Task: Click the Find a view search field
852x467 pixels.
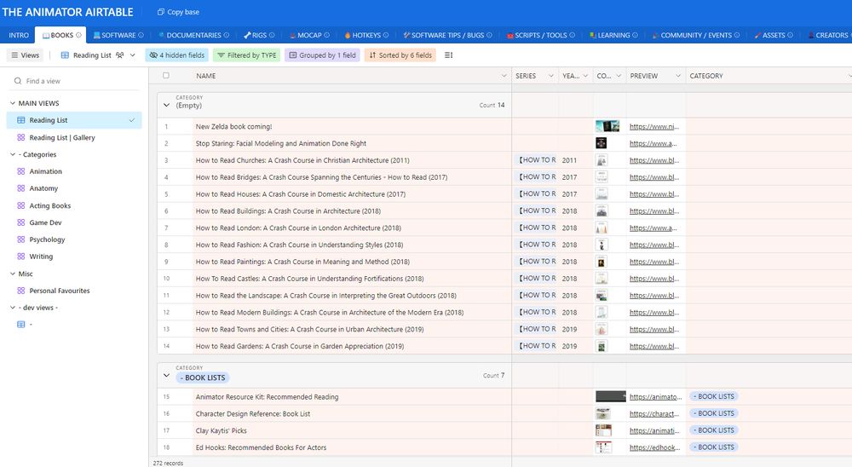Action: pos(75,81)
